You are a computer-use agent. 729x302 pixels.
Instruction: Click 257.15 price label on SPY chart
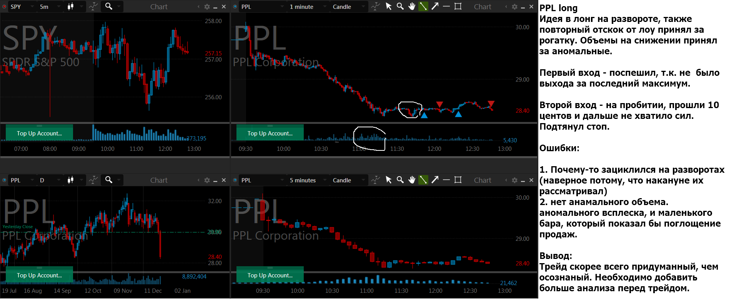[213, 53]
